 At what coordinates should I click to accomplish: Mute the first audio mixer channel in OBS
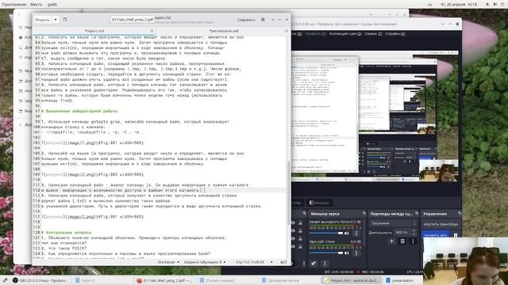click(x=347, y=233)
